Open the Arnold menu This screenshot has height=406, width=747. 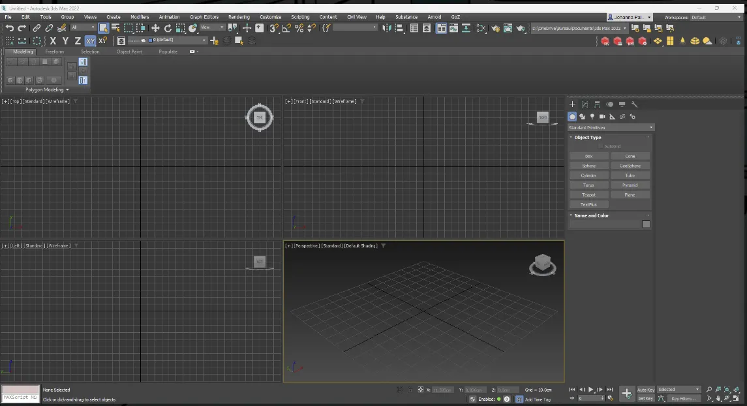pos(434,17)
